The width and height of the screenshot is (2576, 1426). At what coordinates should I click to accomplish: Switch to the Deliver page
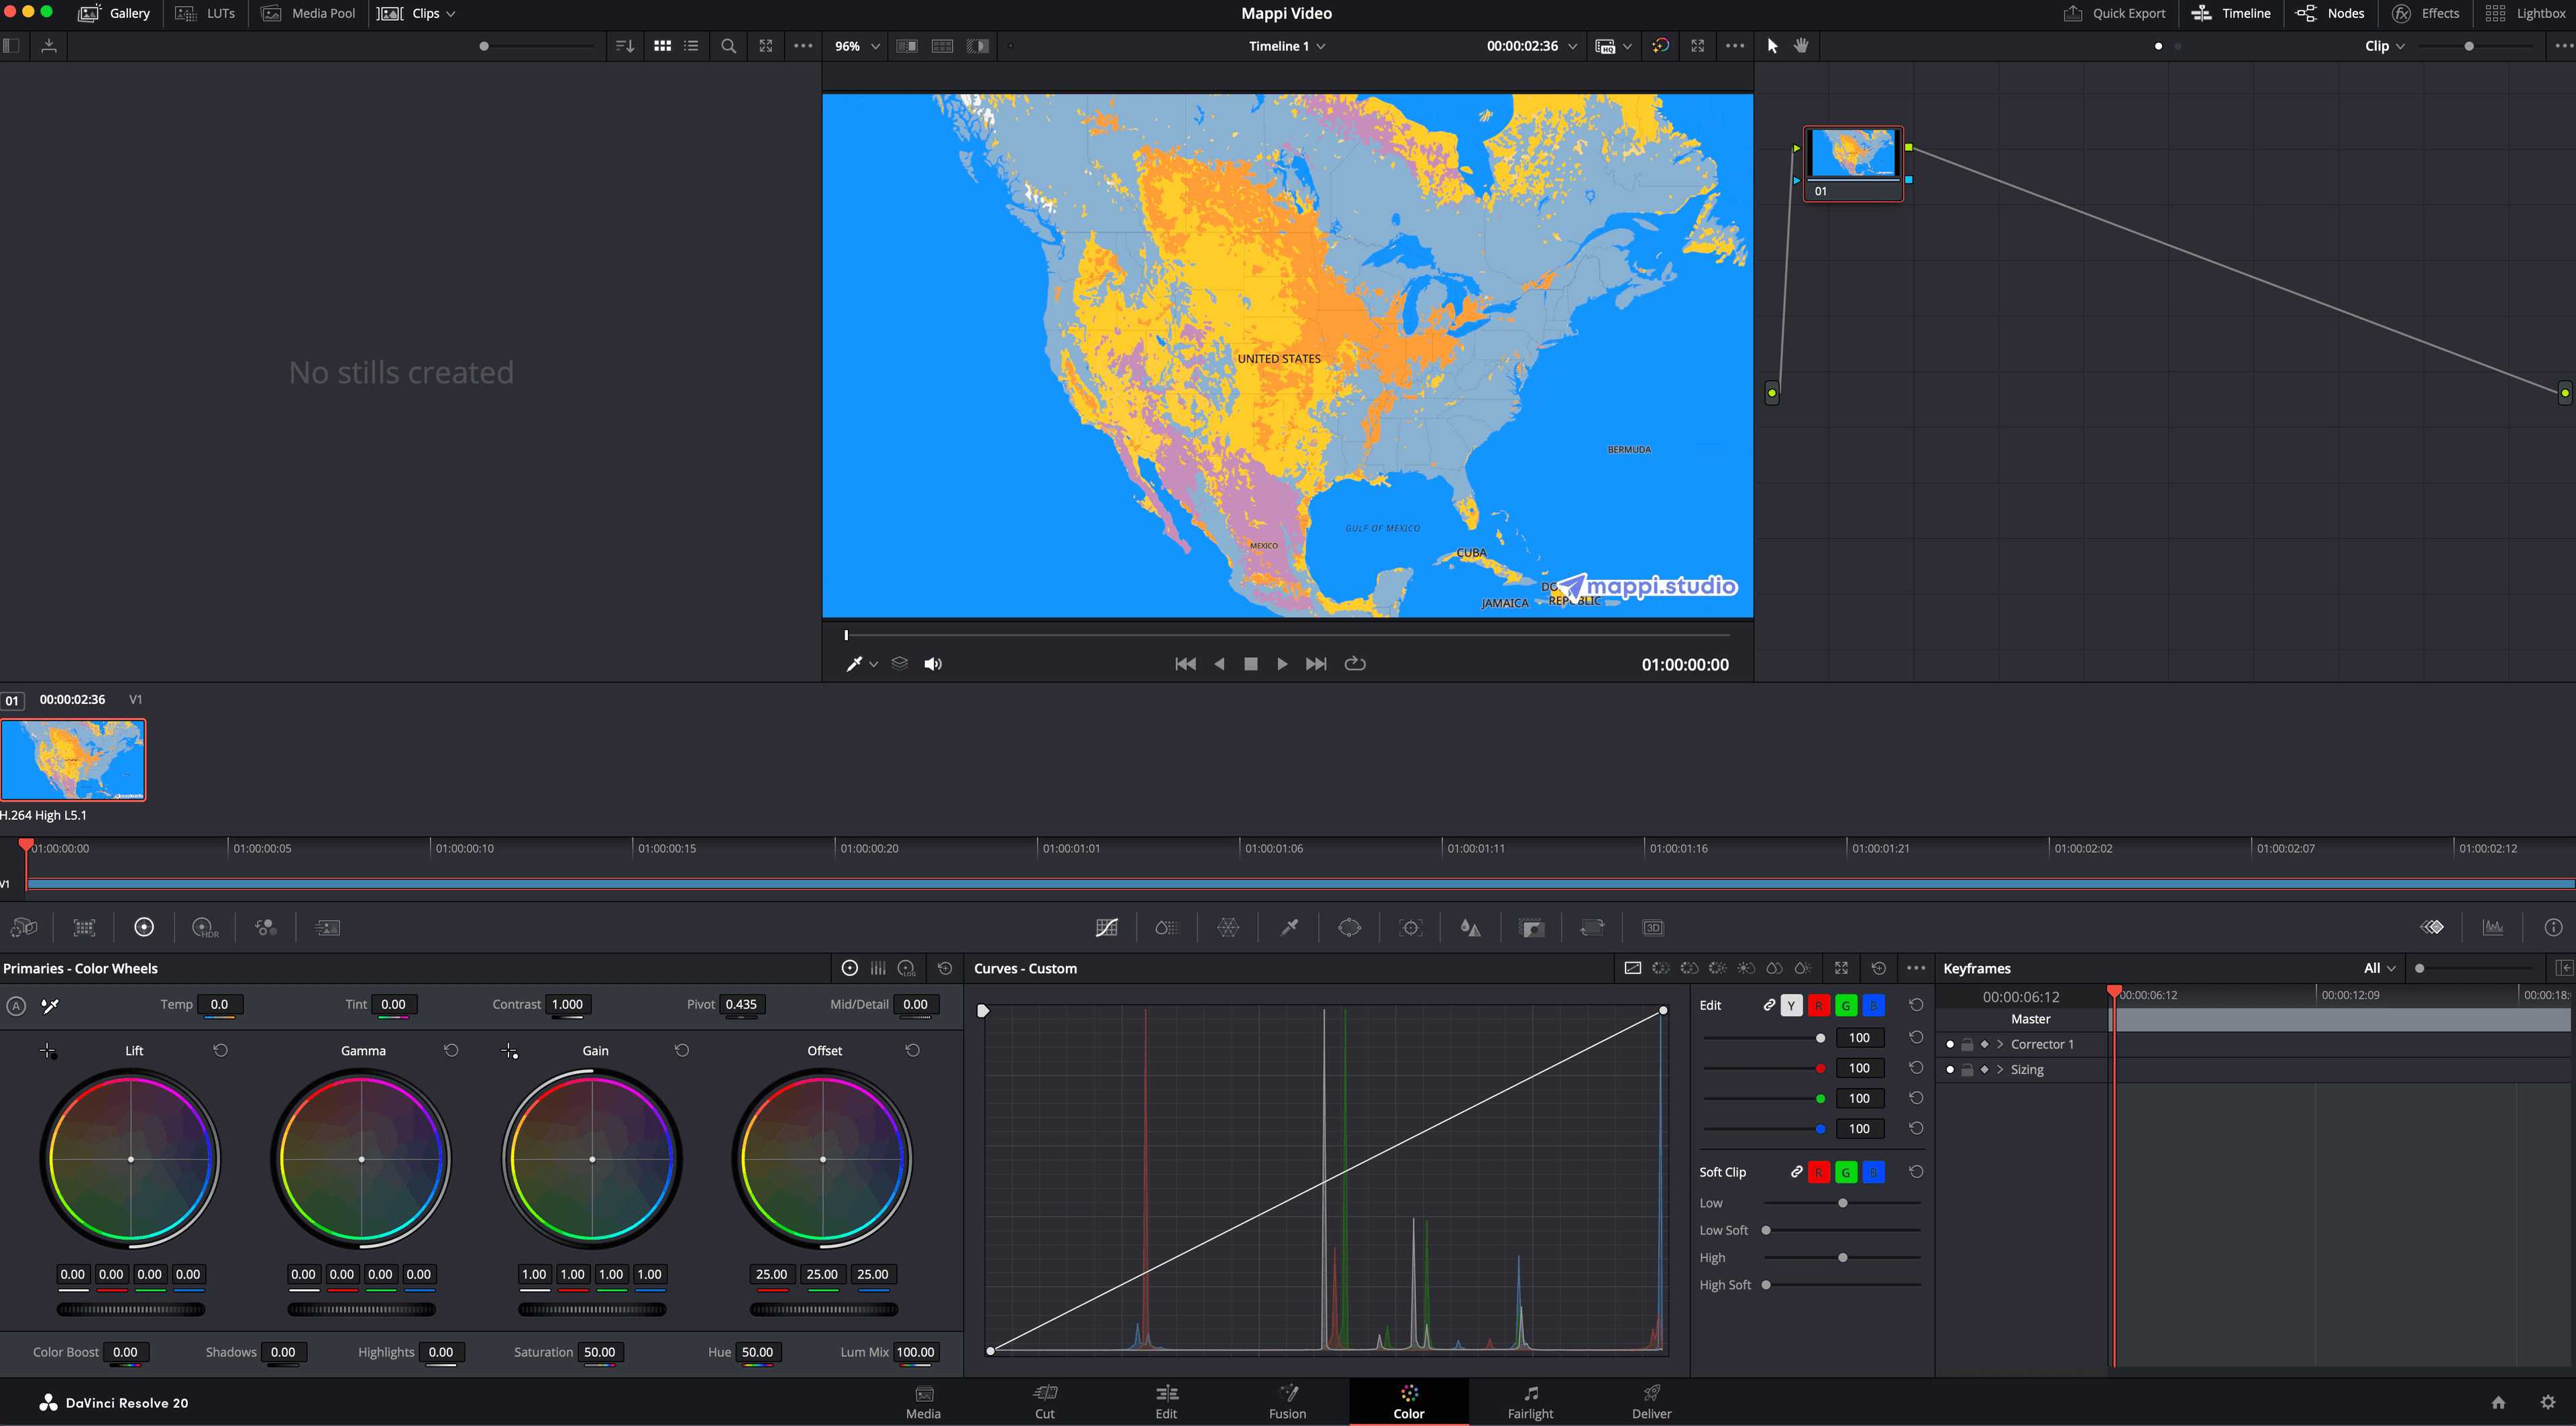(1651, 1401)
